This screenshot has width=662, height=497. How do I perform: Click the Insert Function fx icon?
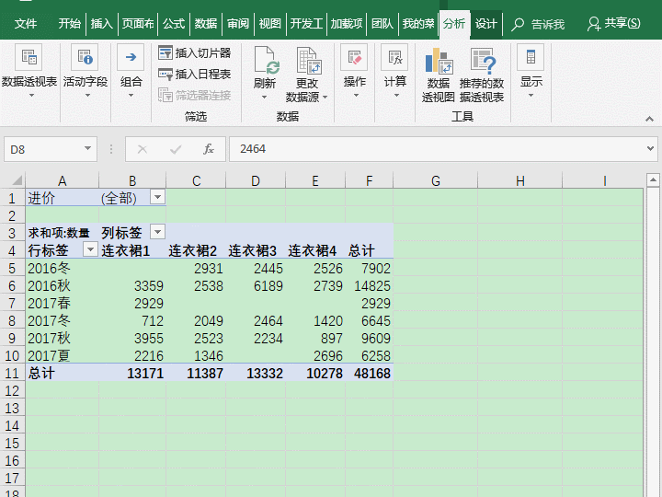point(209,149)
